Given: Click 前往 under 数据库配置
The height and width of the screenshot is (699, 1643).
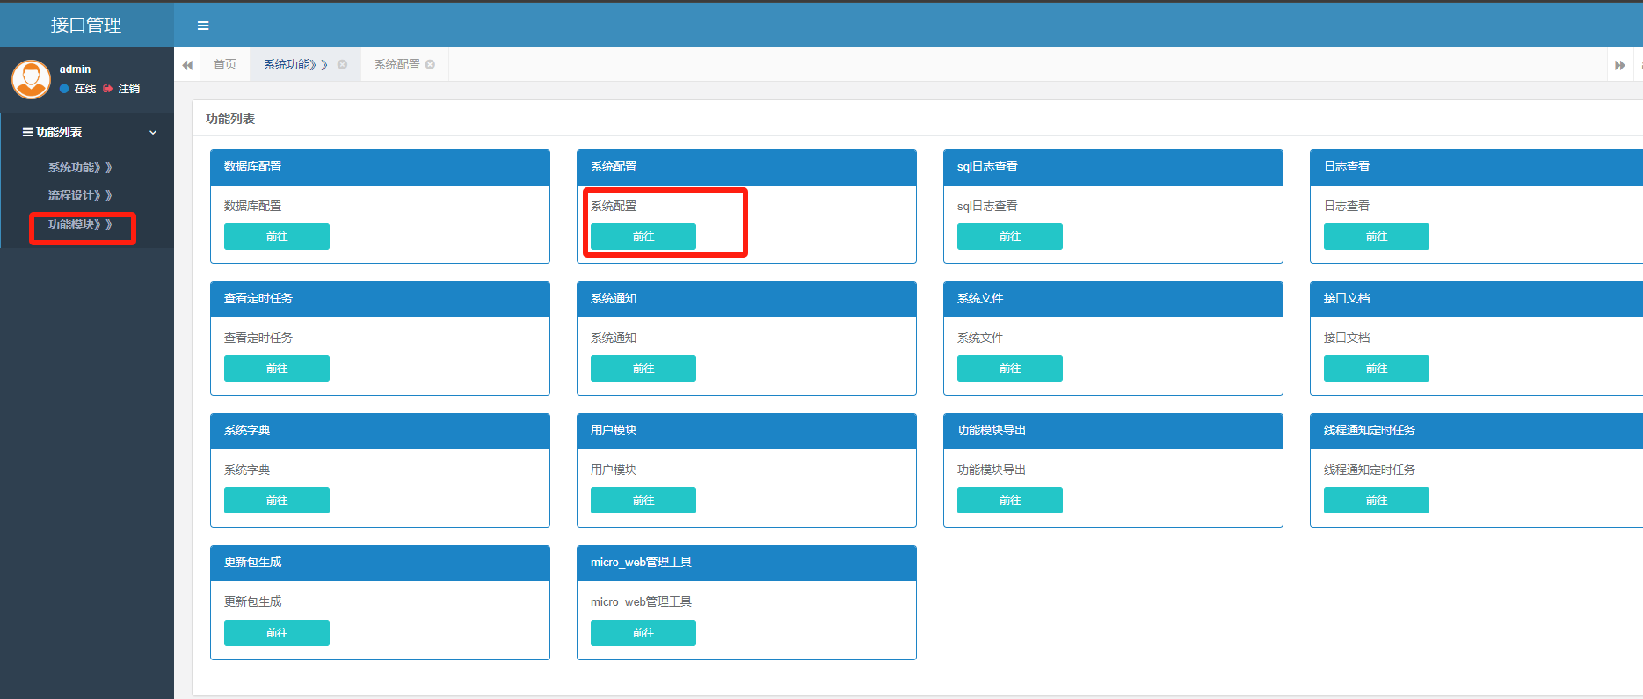Looking at the screenshot, I should (x=277, y=237).
